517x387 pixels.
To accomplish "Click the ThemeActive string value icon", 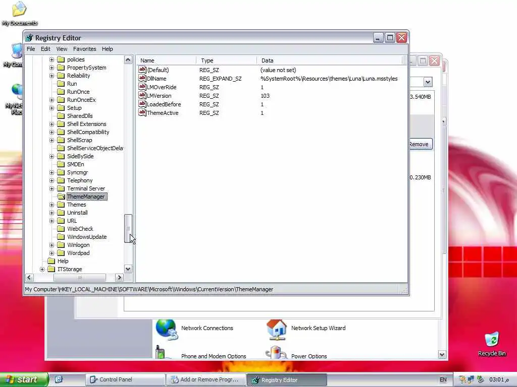I will pos(142,112).
